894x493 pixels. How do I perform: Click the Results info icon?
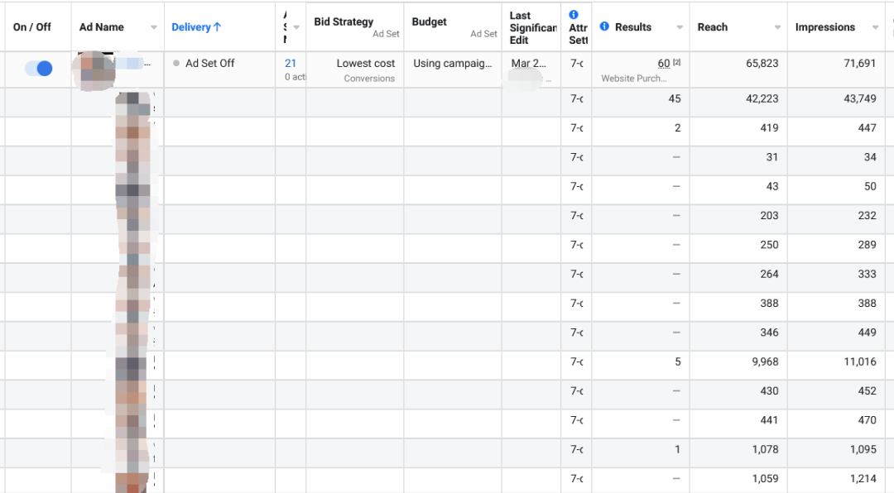tap(604, 26)
